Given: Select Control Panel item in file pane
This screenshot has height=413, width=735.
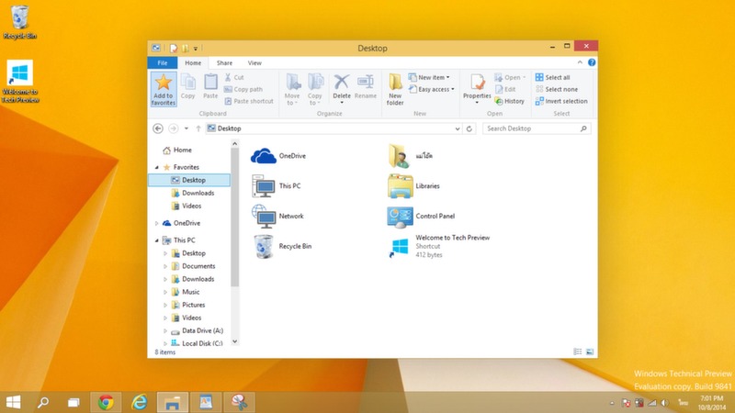Looking at the screenshot, I should click(x=421, y=217).
